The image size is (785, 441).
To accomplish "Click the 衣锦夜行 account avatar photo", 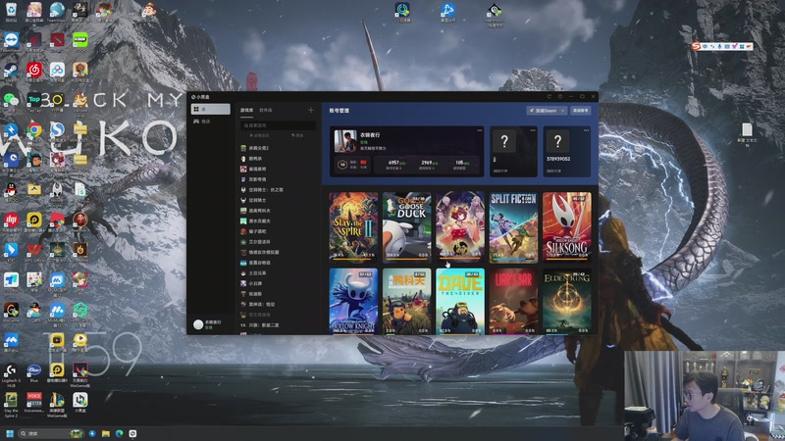I will click(345, 141).
